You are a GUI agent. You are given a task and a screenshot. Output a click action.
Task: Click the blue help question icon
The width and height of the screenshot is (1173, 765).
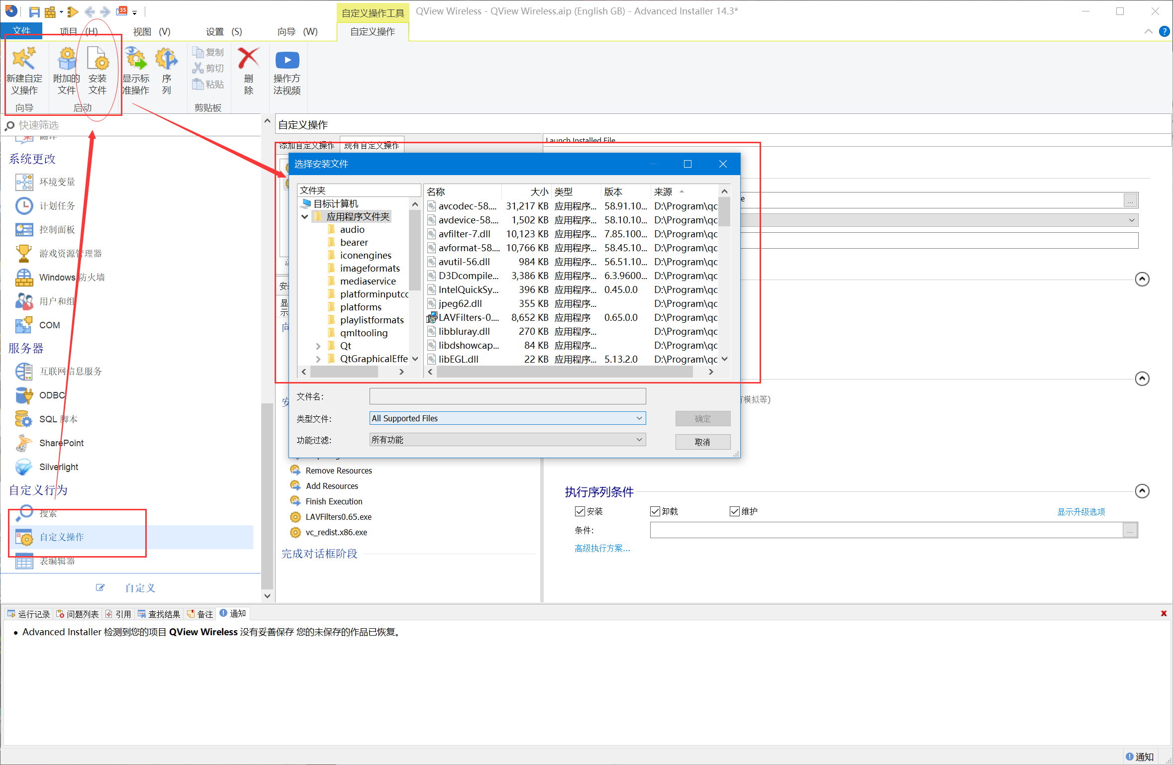(1164, 31)
